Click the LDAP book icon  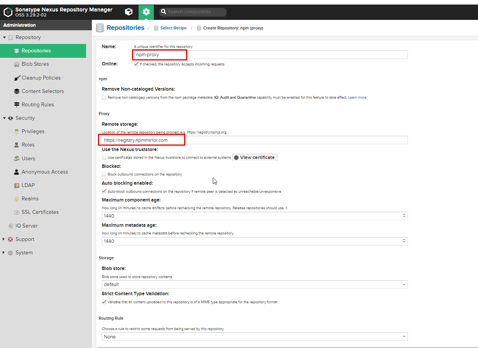coord(16,185)
